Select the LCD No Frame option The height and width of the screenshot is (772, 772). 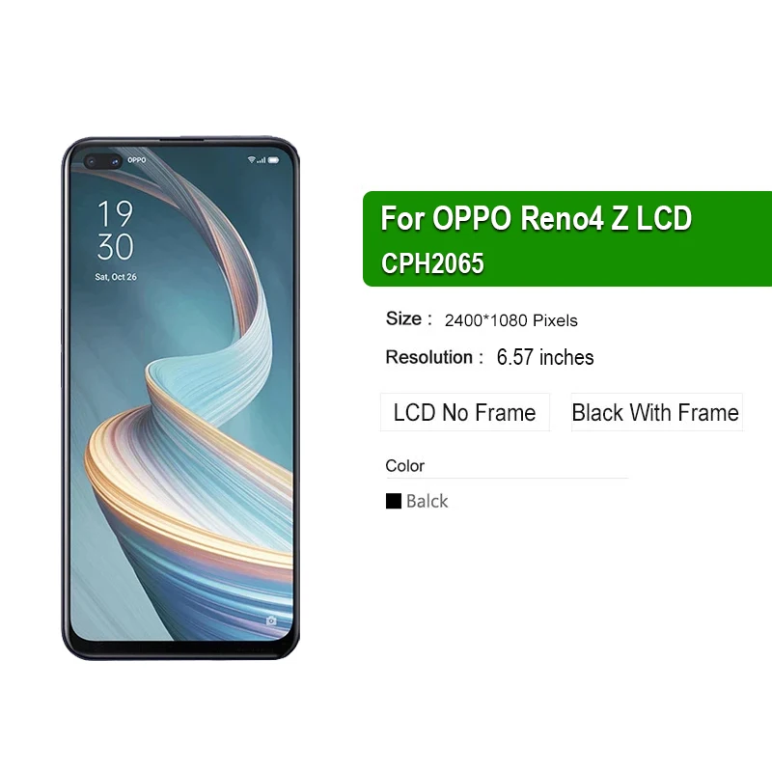point(465,412)
